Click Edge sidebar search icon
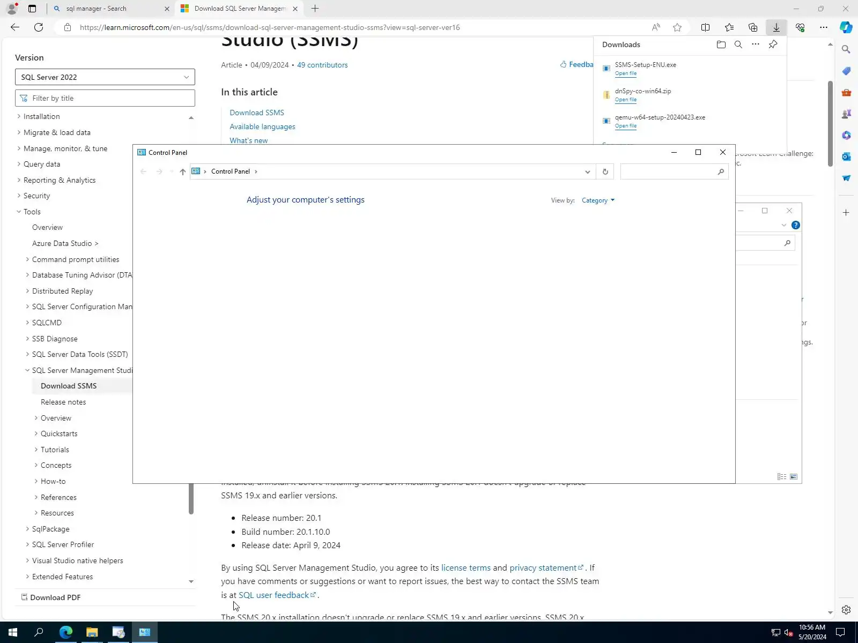This screenshot has width=858, height=643. coord(846,49)
